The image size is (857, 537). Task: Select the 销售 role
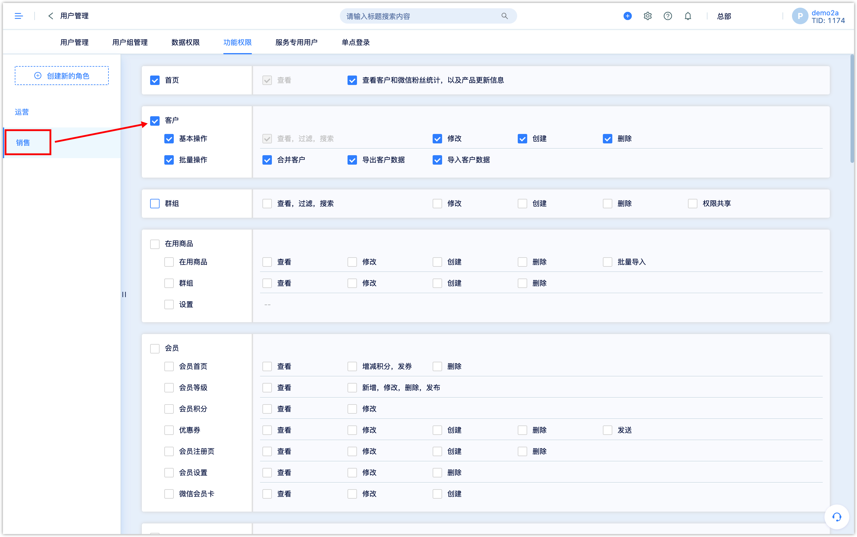[x=23, y=143]
